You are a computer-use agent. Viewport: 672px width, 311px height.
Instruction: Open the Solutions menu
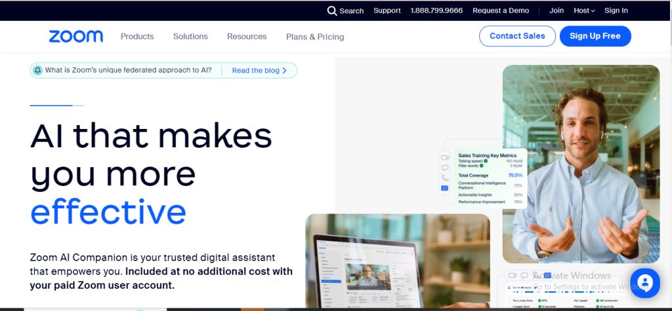[190, 37]
